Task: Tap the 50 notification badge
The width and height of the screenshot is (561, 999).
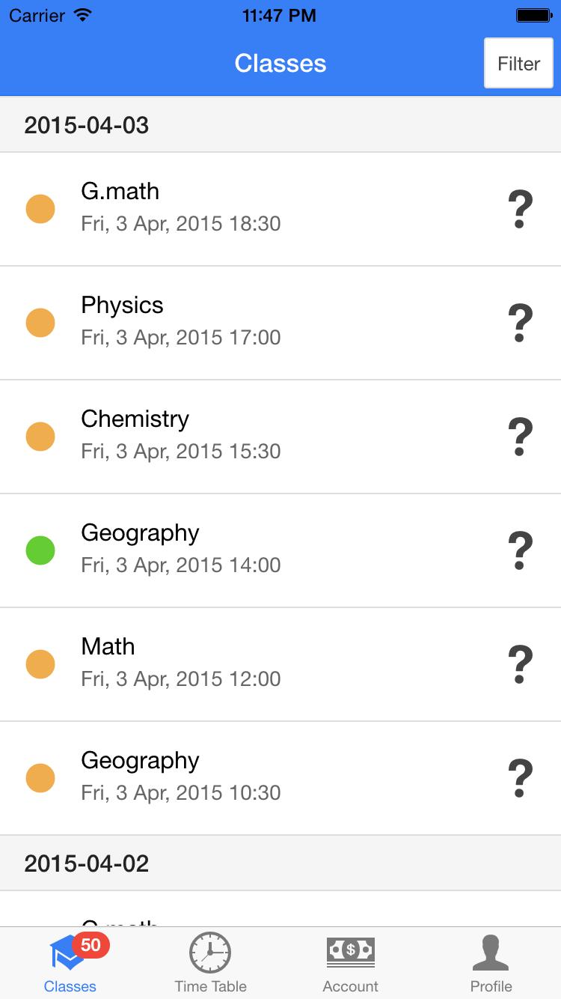Action: point(91,945)
